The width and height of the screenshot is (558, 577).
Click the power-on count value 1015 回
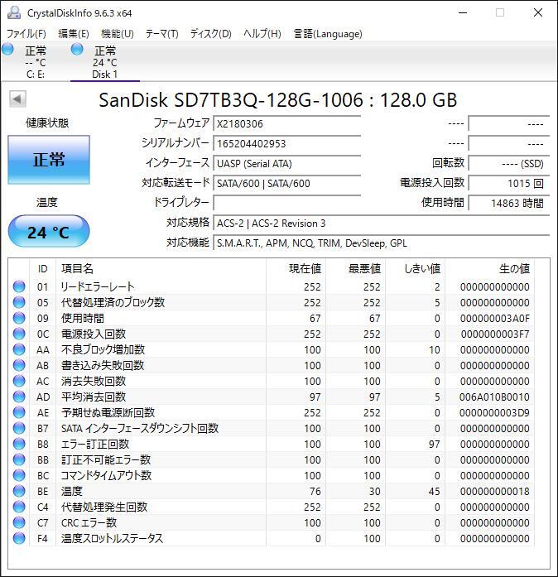point(509,183)
